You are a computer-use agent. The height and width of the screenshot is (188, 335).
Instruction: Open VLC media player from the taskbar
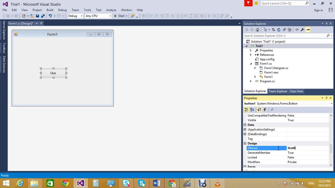point(217,183)
